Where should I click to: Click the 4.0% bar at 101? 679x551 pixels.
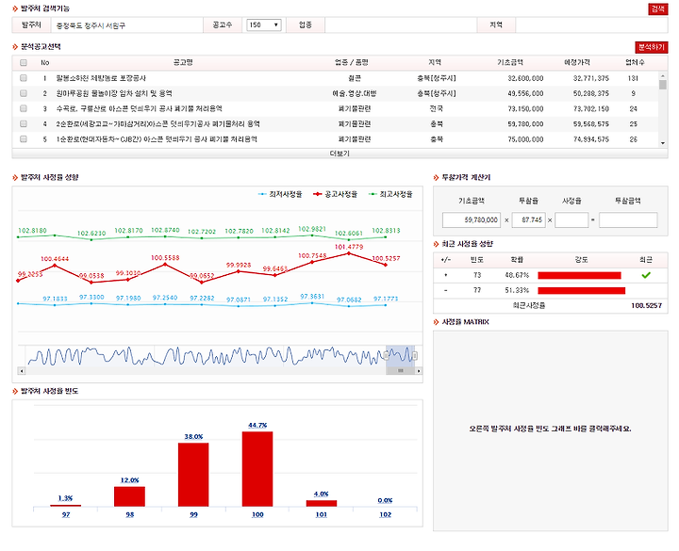pos(322,503)
